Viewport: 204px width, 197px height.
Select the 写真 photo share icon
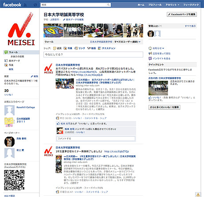pyautogui.click(x=65, y=48)
